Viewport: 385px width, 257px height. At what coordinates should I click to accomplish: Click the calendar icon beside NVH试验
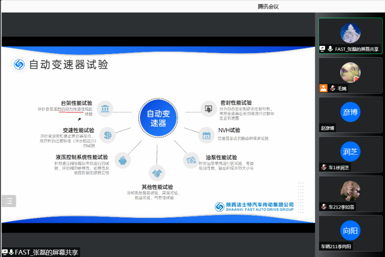206,135
